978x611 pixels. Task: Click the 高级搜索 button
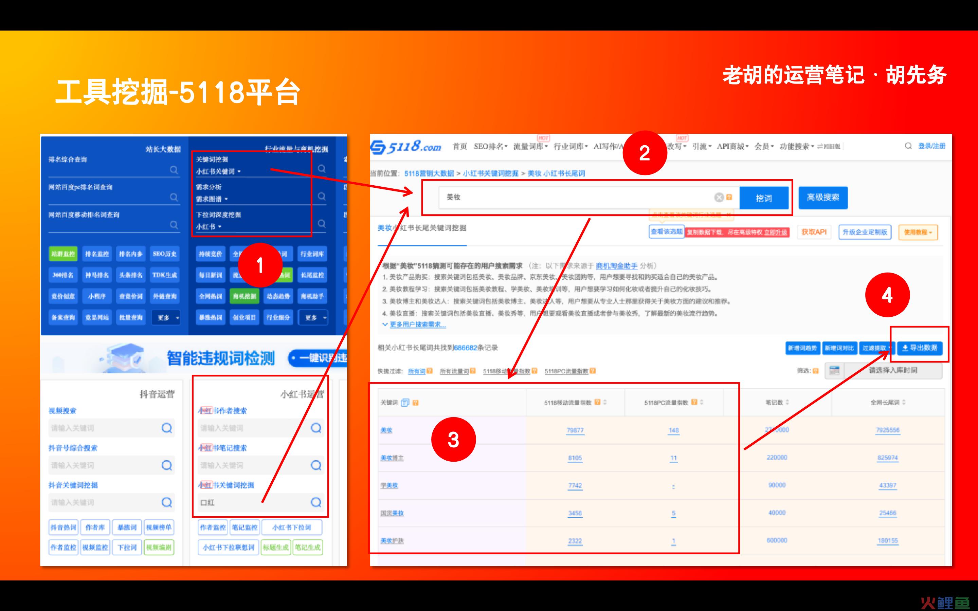[823, 198]
